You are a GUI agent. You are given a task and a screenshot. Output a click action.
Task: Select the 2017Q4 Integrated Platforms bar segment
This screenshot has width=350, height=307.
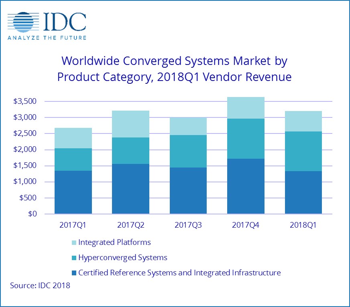[246, 108]
